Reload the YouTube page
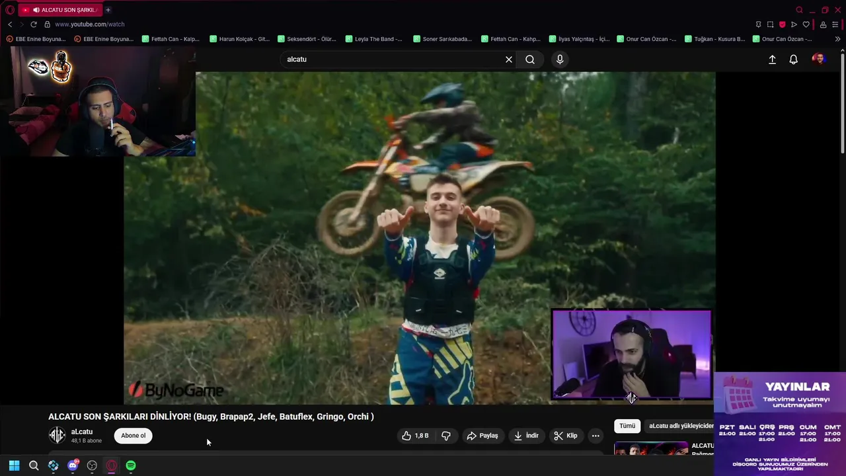 tap(33, 24)
